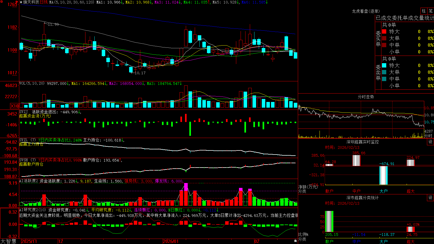
Task: Click the 12 month marker on timeline
Action: 61,241
